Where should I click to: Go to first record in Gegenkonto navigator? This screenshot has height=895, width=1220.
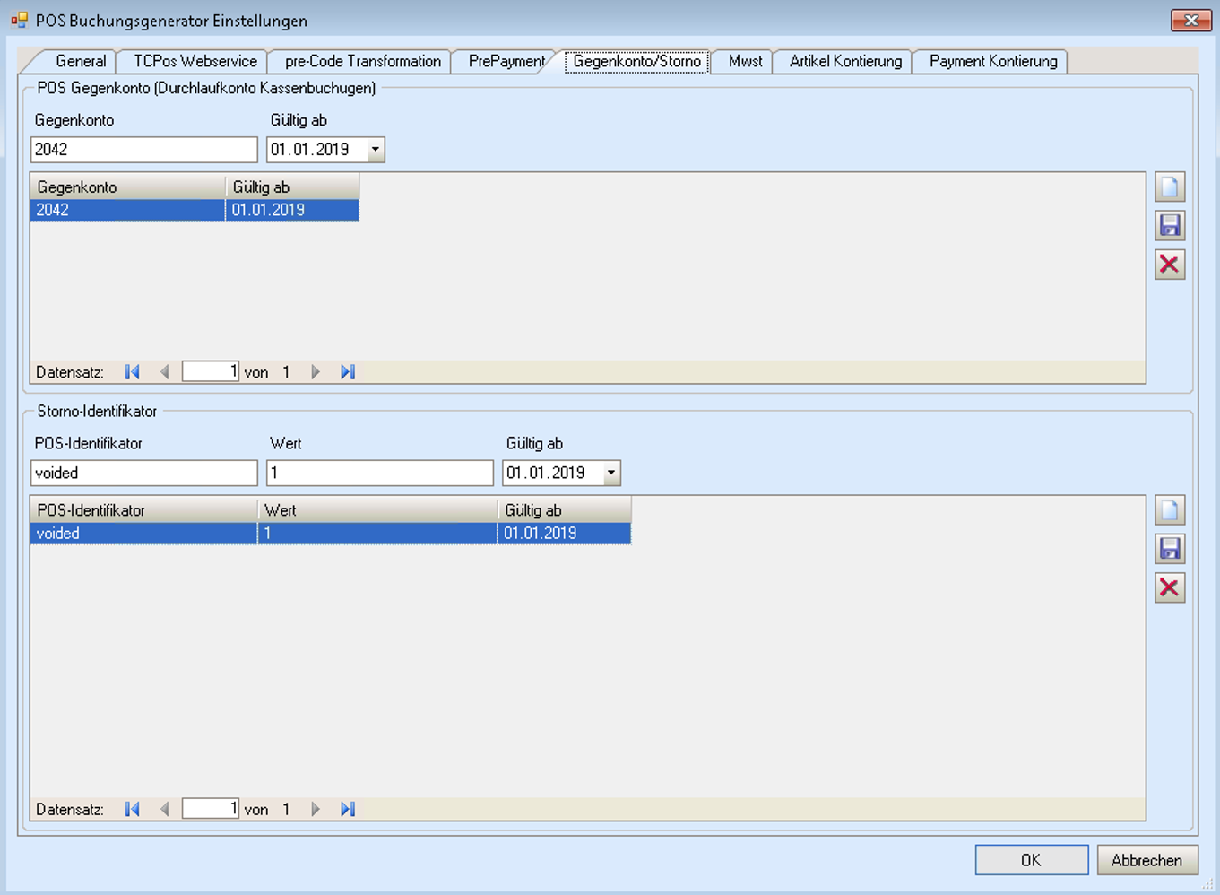pos(133,372)
